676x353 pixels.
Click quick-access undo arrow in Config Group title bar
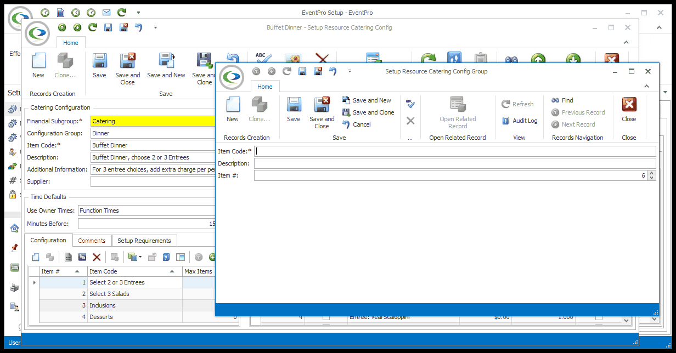click(x=333, y=71)
